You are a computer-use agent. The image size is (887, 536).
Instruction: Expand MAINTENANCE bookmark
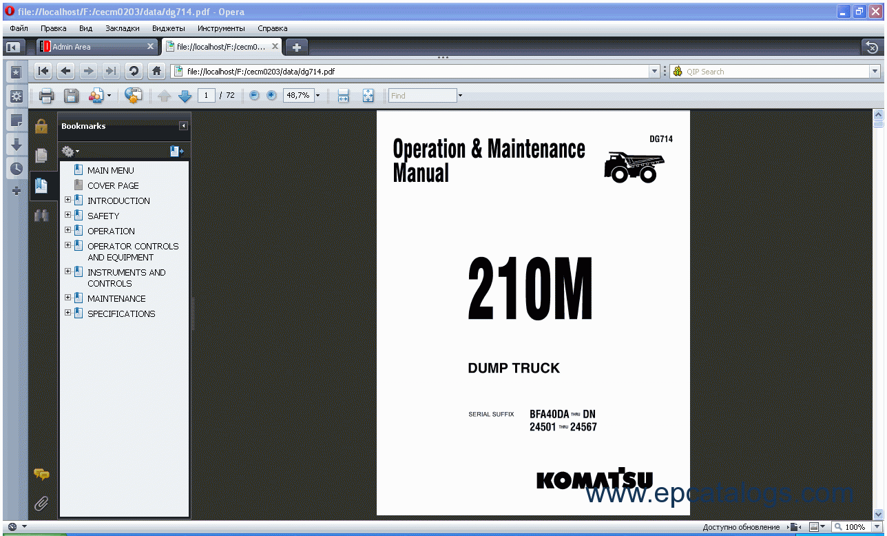click(67, 298)
